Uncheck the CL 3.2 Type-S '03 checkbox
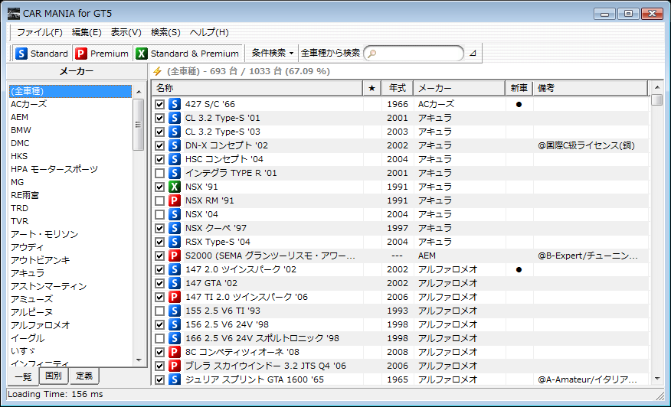The width and height of the screenshot is (671, 407). [x=159, y=132]
